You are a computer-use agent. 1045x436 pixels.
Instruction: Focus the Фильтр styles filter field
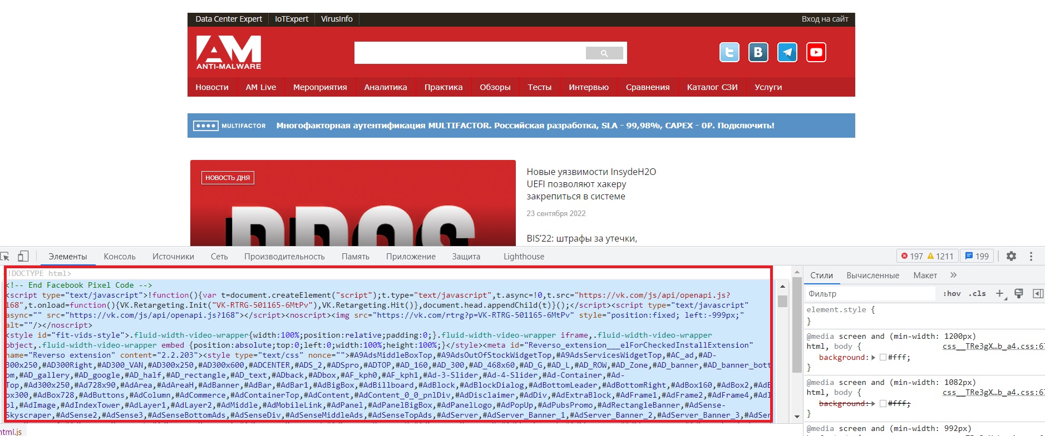(x=871, y=294)
